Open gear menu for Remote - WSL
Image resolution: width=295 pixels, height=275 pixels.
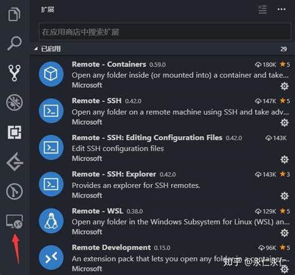pyautogui.click(x=284, y=233)
